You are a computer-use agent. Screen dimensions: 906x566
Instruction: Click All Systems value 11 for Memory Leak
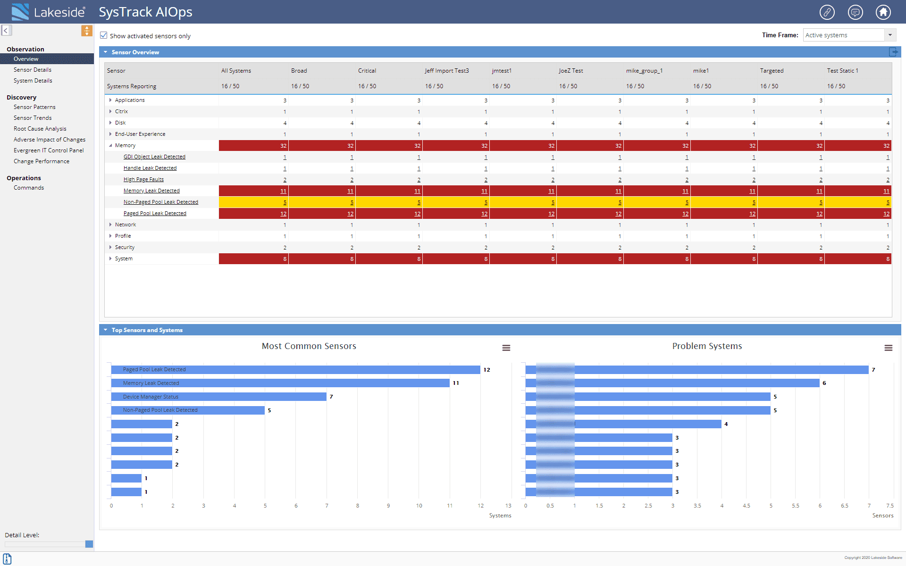(x=283, y=191)
